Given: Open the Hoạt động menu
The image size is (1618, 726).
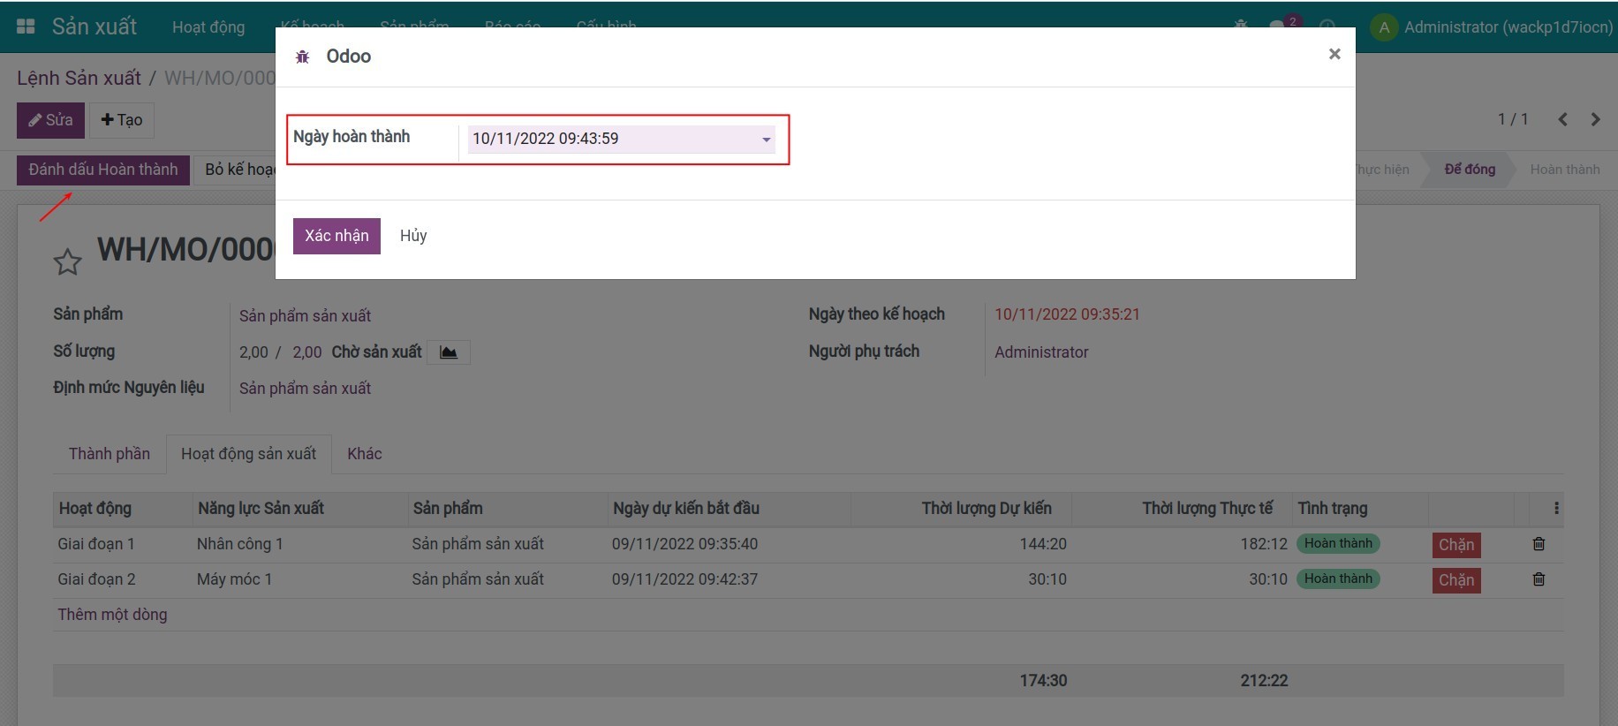Looking at the screenshot, I should [x=208, y=27].
